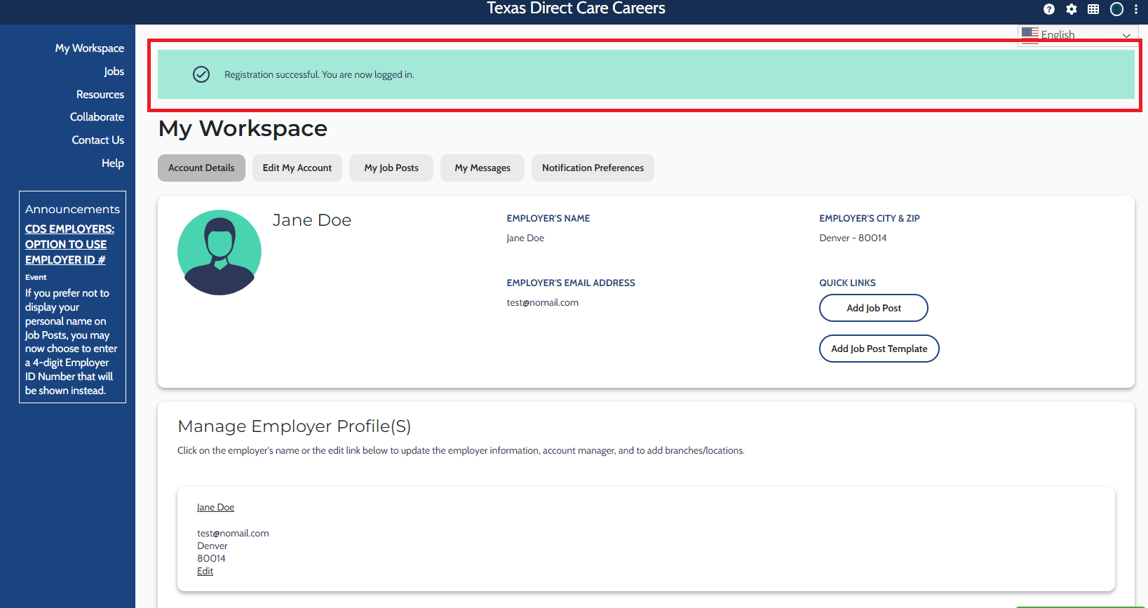Image resolution: width=1148 pixels, height=608 pixels.
Task: Click the grid table icon in header
Action: point(1093,9)
